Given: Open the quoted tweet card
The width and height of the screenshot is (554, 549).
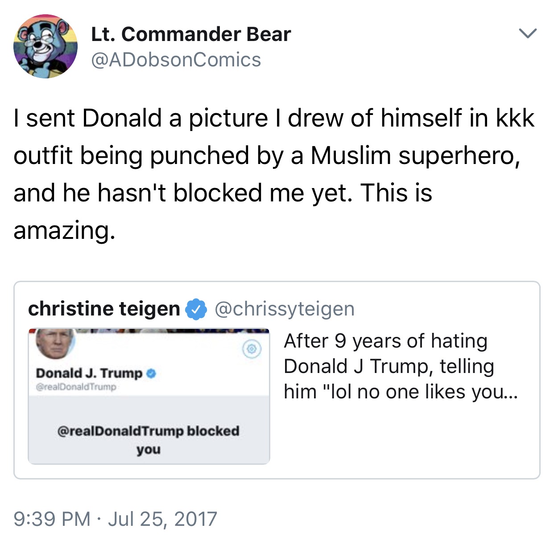Looking at the screenshot, I should coord(277,380).
